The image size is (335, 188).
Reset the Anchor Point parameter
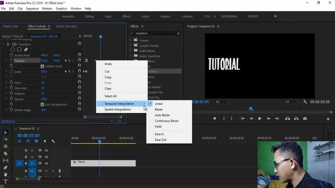pyautogui.click(x=79, y=54)
